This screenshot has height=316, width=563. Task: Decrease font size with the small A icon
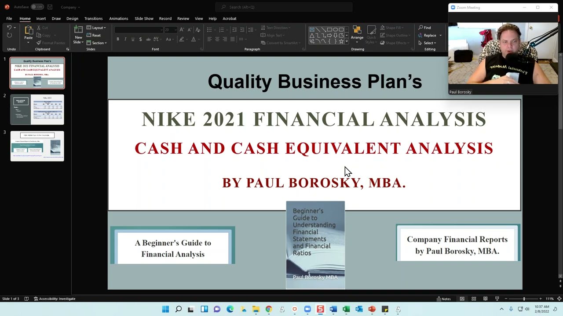point(189,29)
